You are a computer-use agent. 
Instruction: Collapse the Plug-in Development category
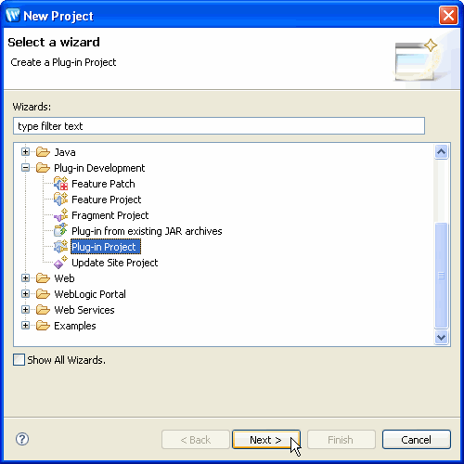[x=25, y=168]
